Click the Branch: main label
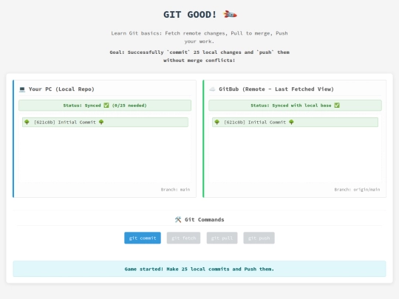The width and height of the screenshot is (399, 299). (x=175, y=190)
